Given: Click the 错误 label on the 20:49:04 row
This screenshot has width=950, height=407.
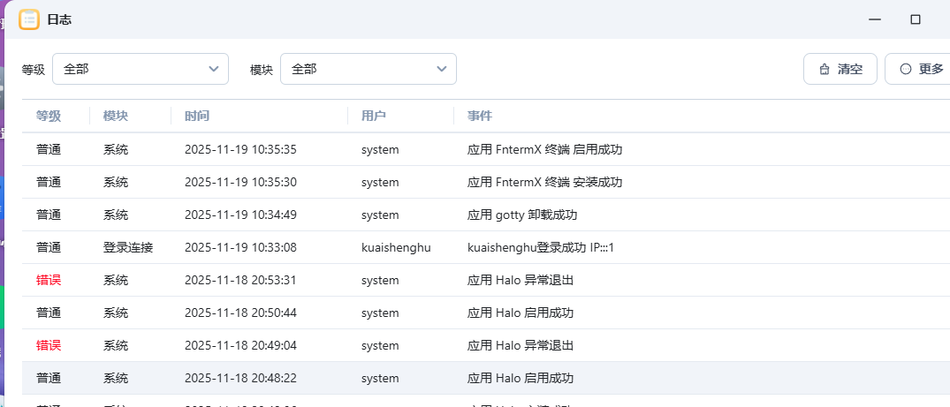Looking at the screenshot, I should point(49,346).
